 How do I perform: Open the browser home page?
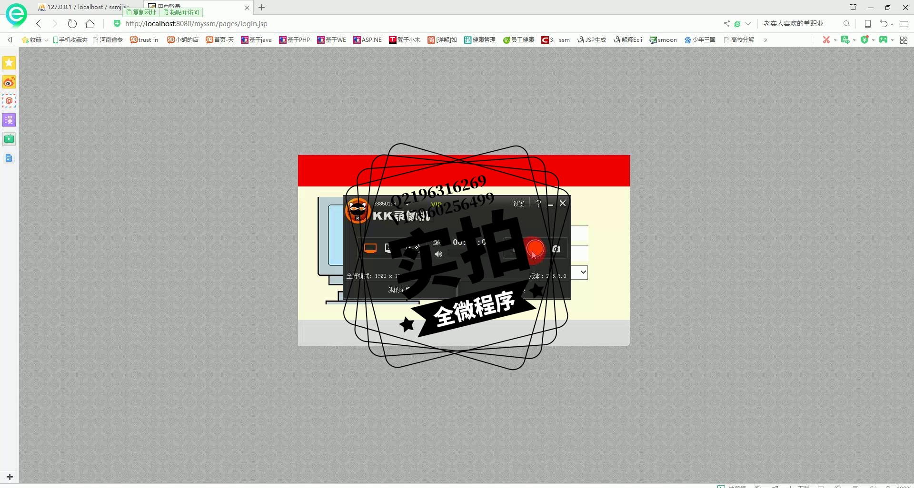pos(89,23)
